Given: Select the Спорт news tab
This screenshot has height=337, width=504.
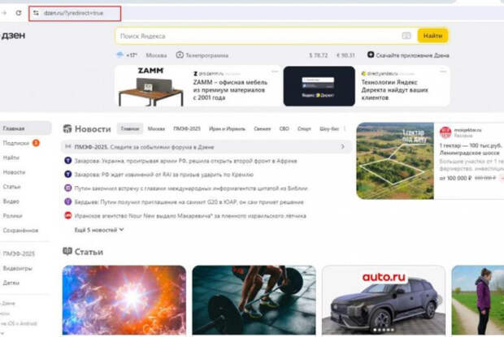Looking at the screenshot, I should click(x=304, y=128).
